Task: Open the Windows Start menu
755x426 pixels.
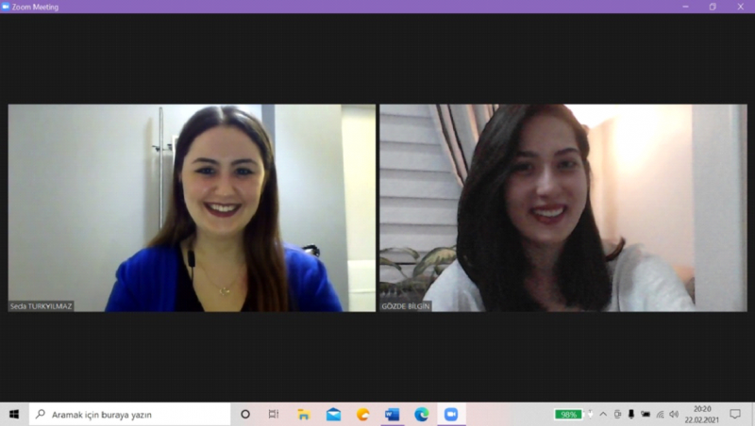Action: pyautogui.click(x=14, y=415)
